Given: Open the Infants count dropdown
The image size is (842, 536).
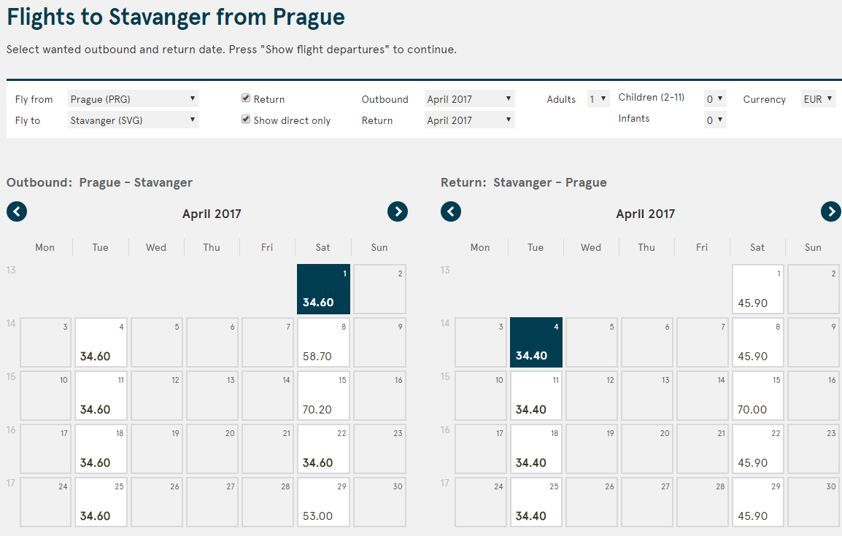Looking at the screenshot, I should pyautogui.click(x=715, y=120).
